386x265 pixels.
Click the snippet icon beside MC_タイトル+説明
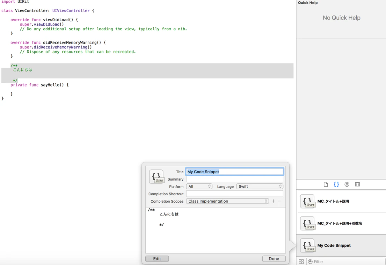[307, 201]
